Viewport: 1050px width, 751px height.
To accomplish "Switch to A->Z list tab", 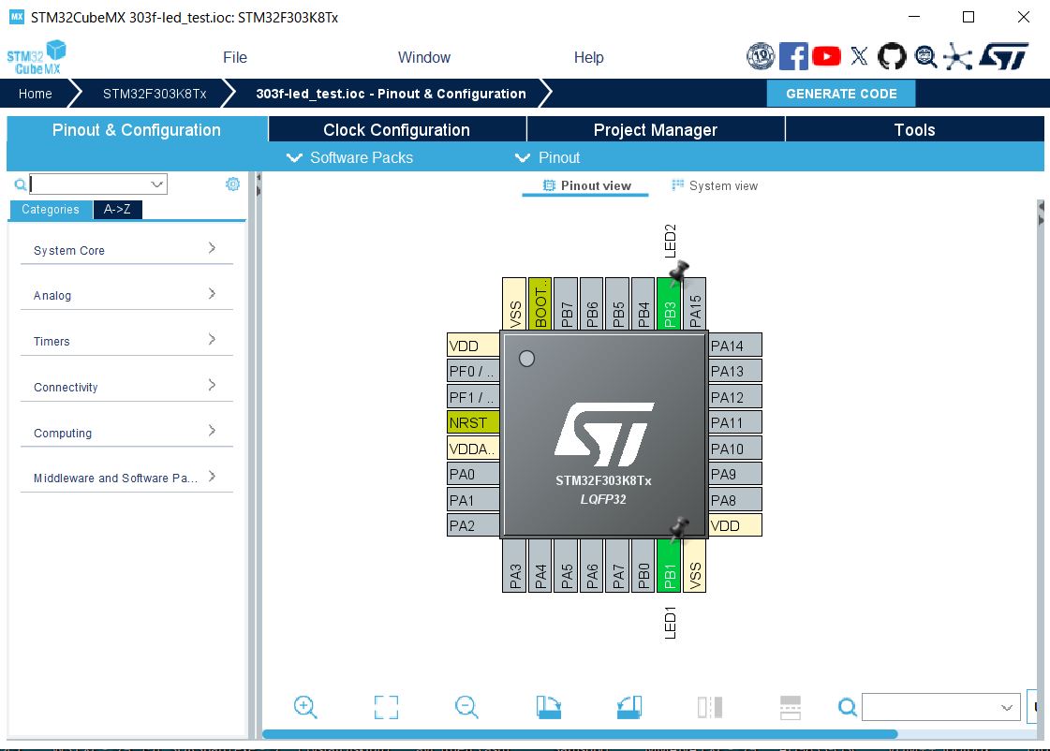I will [x=117, y=210].
